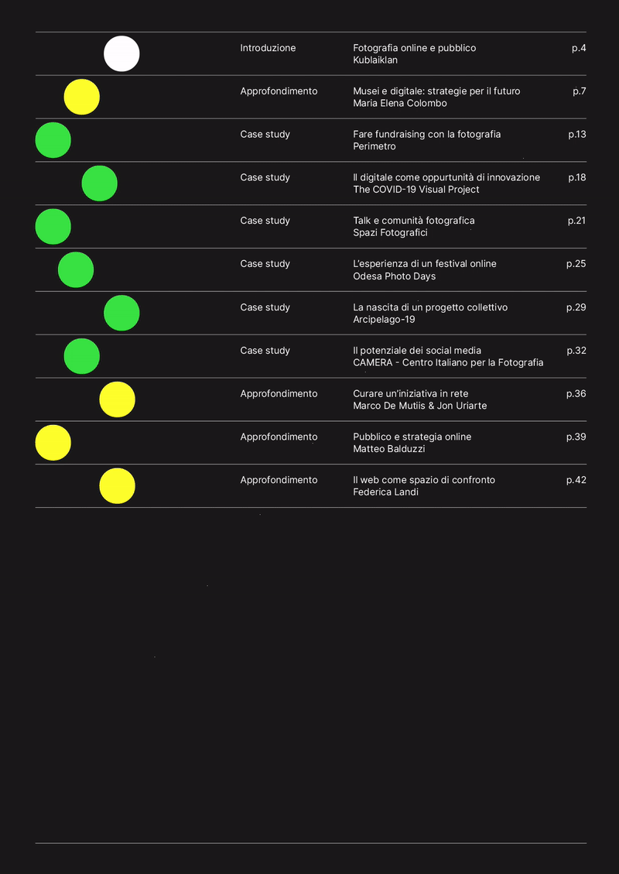Viewport: 619px width, 874px height.
Task: Jump to page p.29
Action: (x=576, y=307)
